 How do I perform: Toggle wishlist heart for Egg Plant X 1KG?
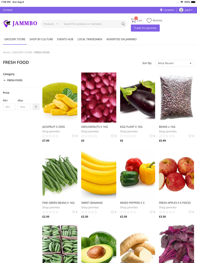click(151, 136)
